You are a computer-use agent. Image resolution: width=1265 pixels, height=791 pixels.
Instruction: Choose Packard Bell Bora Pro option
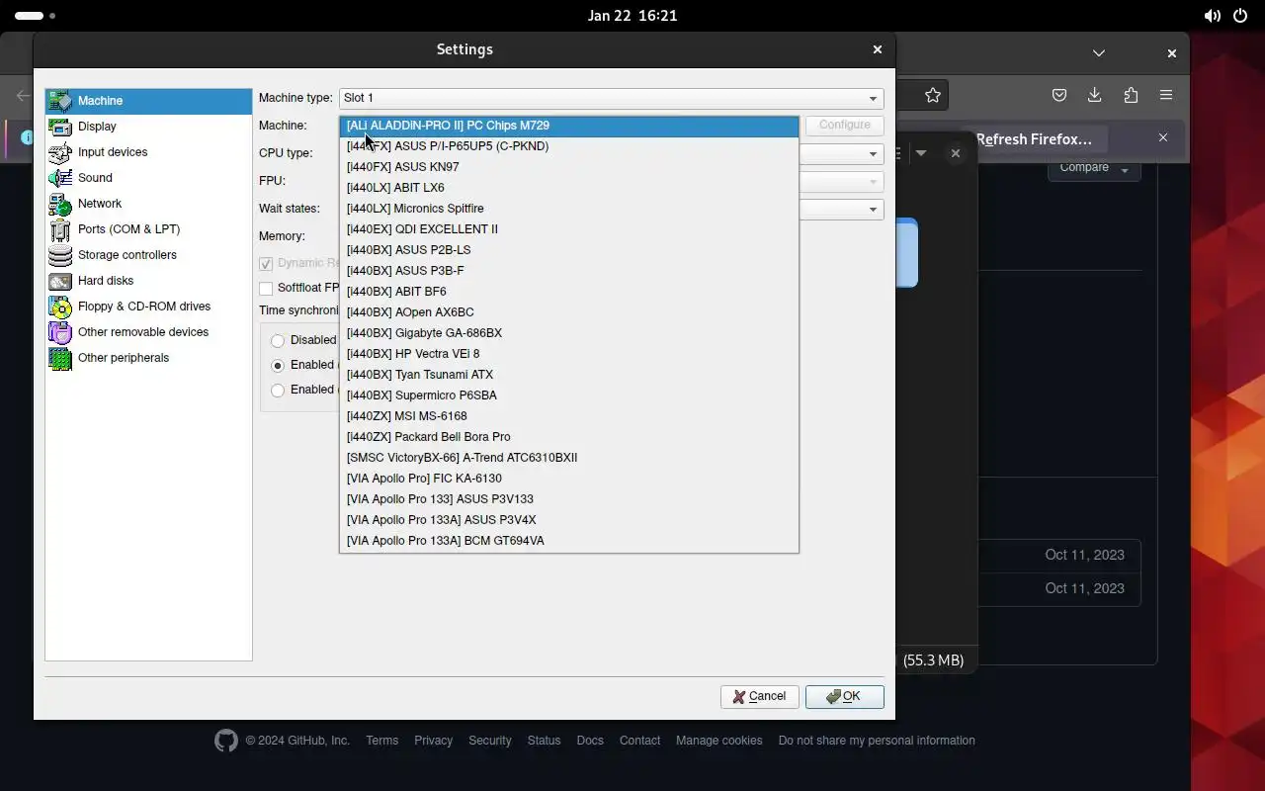(x=569, y=437)
